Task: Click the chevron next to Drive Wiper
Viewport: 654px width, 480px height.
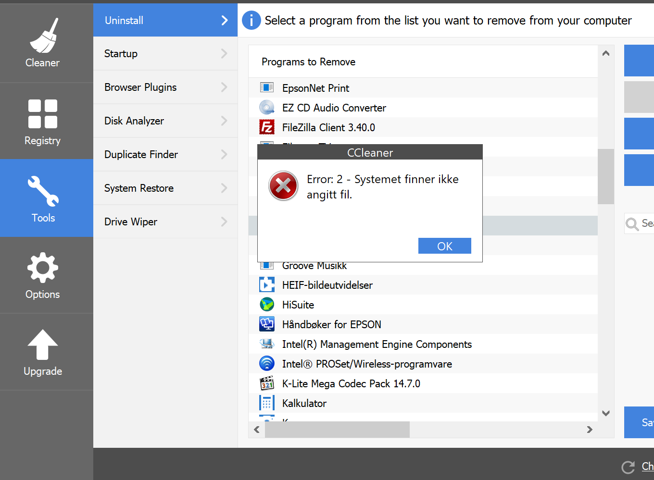Action: tap(224, 222)
